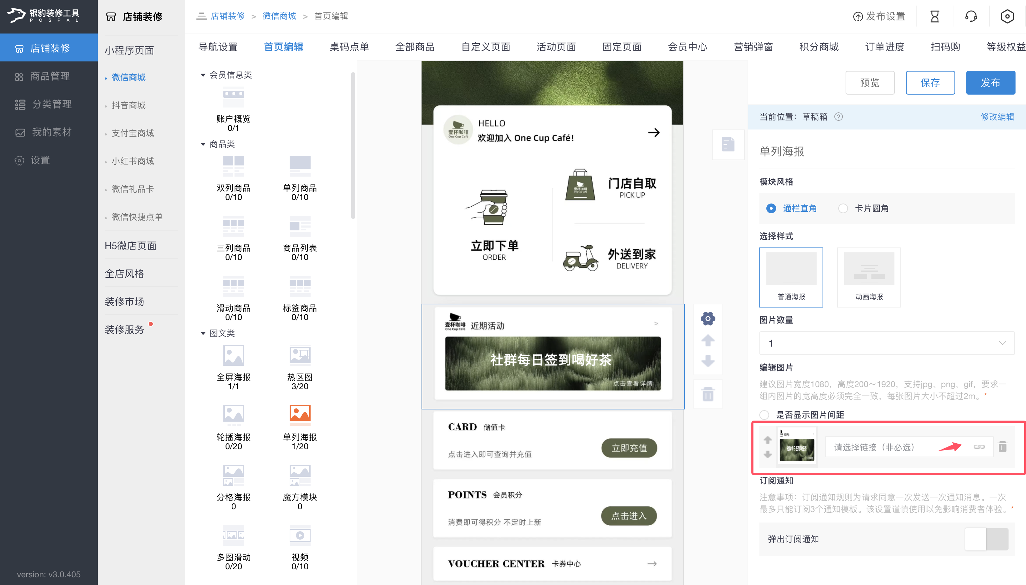Viewport: 1026px width, 585px height.
Task: Select 卡片圆角 module style
Action: [x=843, y=208]
